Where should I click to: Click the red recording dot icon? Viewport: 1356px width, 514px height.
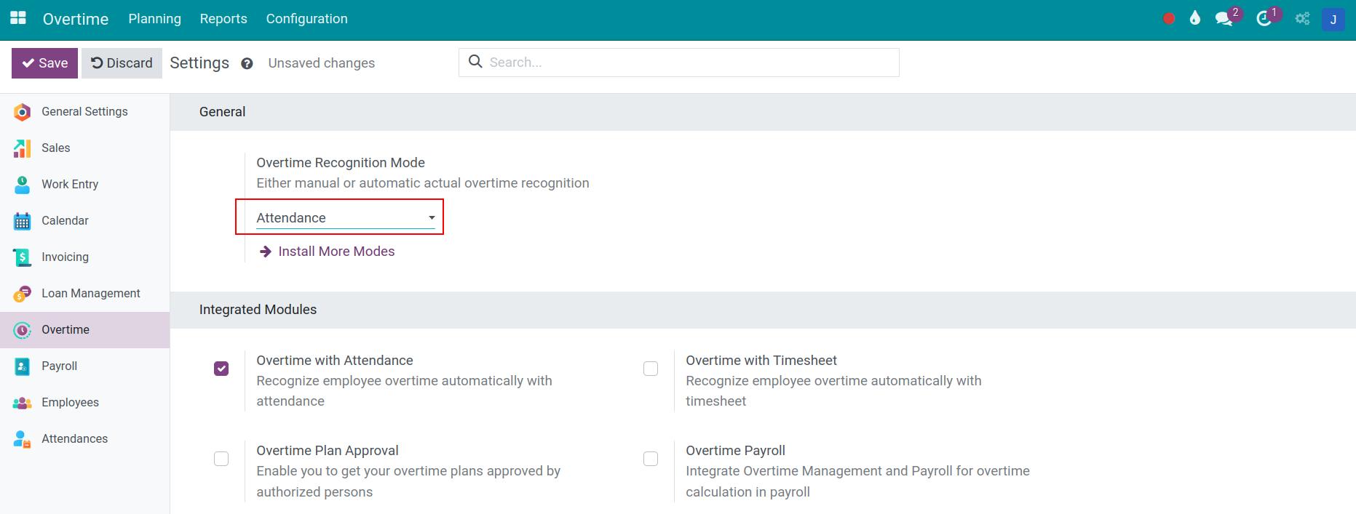(x=1169, y=19)
